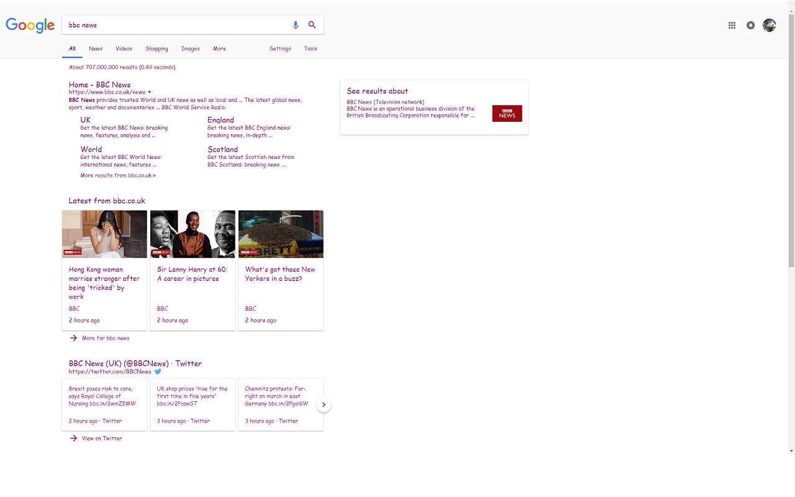Image resolution: width=795 pixels, height=497 pixels.
Task: Open 'Home - BBC News' result
Action: tap(99, 84)
